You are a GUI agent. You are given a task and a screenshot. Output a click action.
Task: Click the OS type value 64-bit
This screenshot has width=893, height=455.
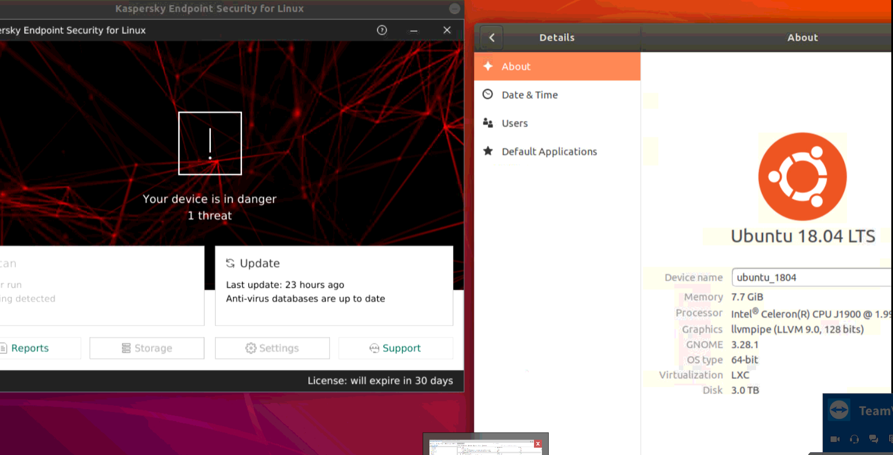(745, 360)
